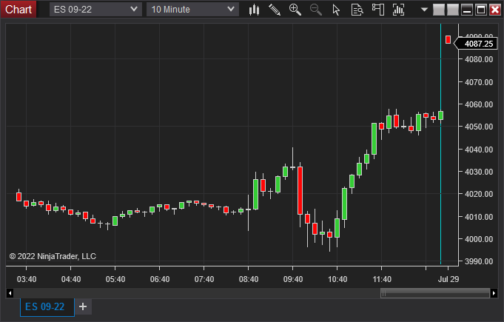The height and width of the screenshot is (322, 504).
Task: Open the toolbar overflow dropdown arrow
Action: coord(424,10)
